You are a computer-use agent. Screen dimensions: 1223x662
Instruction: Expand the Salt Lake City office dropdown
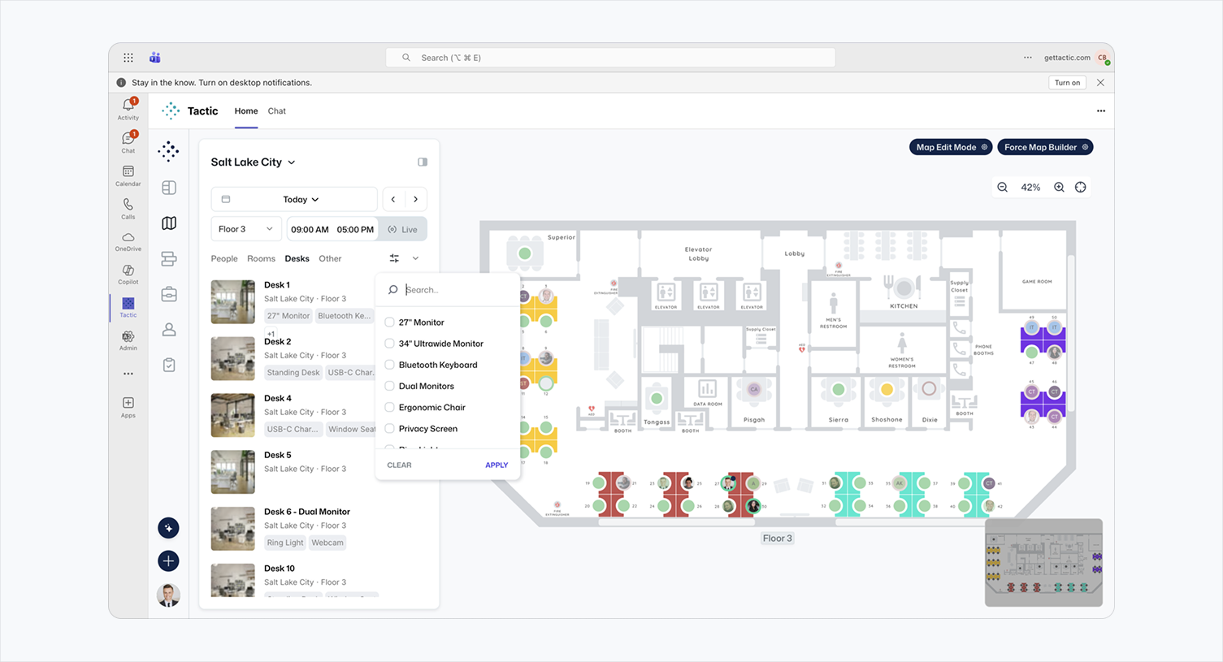click(x=254, y=162)
